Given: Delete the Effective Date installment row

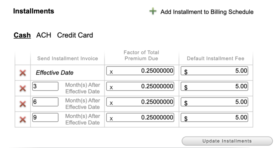Looking at the screenshot, I should 23,73.
